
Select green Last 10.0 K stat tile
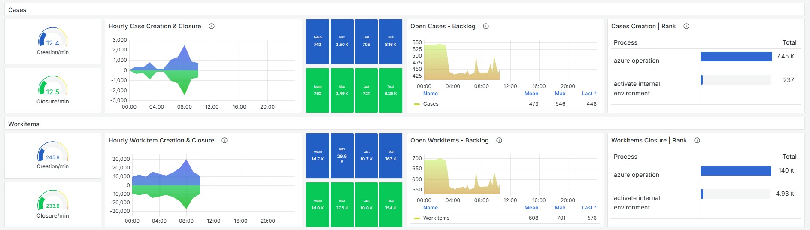pos(366,205)
